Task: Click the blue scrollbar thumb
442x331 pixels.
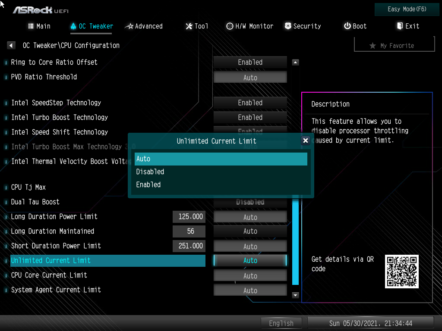Action: [x=295, y=241]
